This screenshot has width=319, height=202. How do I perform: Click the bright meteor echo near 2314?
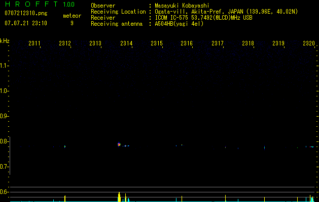click(x=119, y=144)
